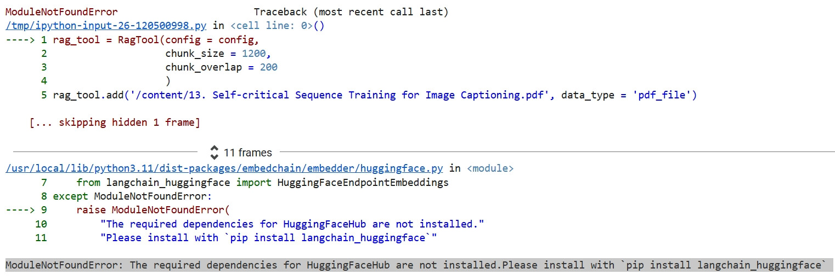Click the highlighted ModuleNotFoundError message at bottom

(416, 265)
